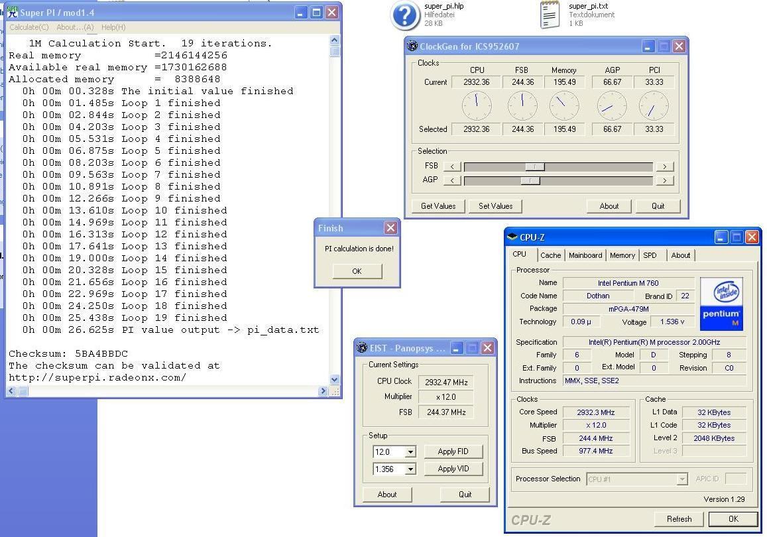Screen dimensions: 767x537
Task: Click the AGP slider thumb in ClockGen
Action: (x=530, y=180)
